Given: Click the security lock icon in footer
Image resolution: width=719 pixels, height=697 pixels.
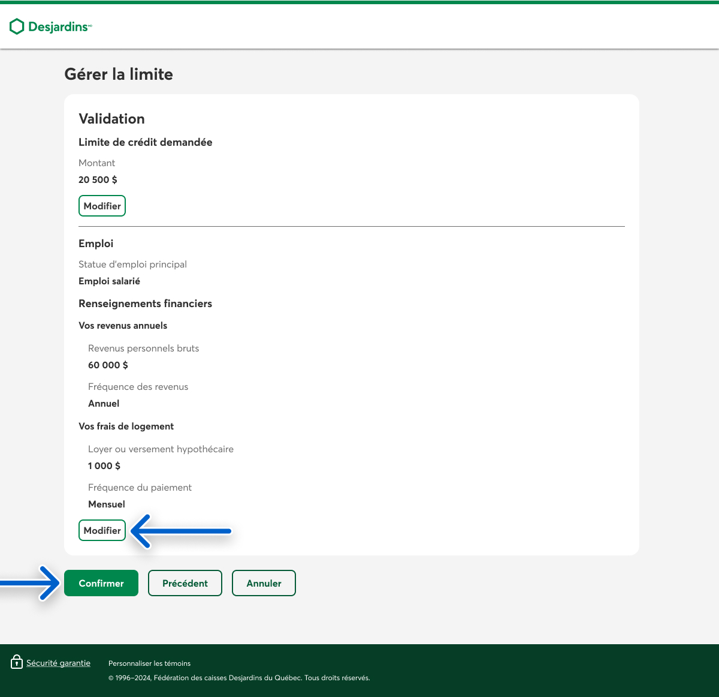Looking at the screenshot, I should tap(17, 662).
